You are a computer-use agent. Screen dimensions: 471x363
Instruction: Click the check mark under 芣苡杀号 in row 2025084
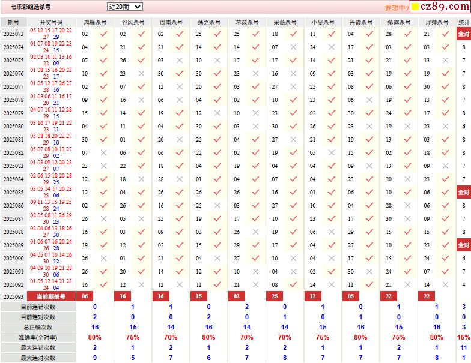[256, 179]
